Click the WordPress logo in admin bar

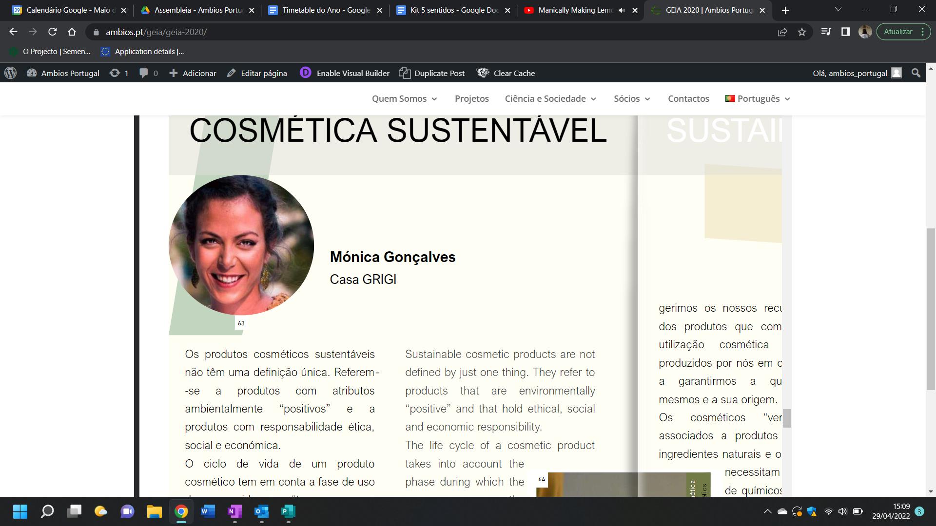tap(10, 73)
